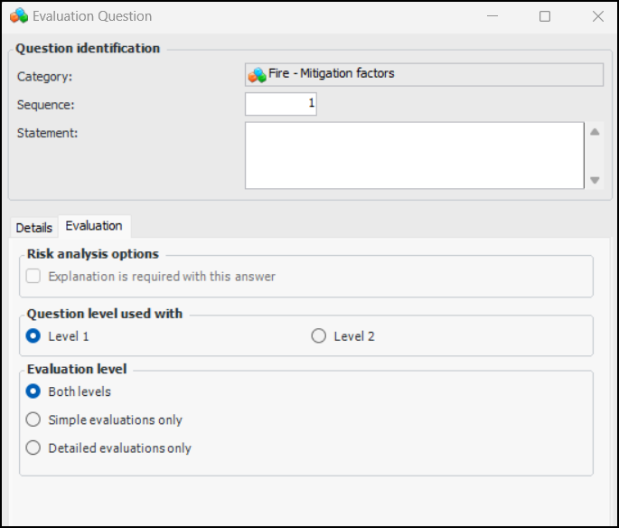Open the Evaluation tab
Image resolution: width=619 pixels, height=528 pixels.
point(94,226)
